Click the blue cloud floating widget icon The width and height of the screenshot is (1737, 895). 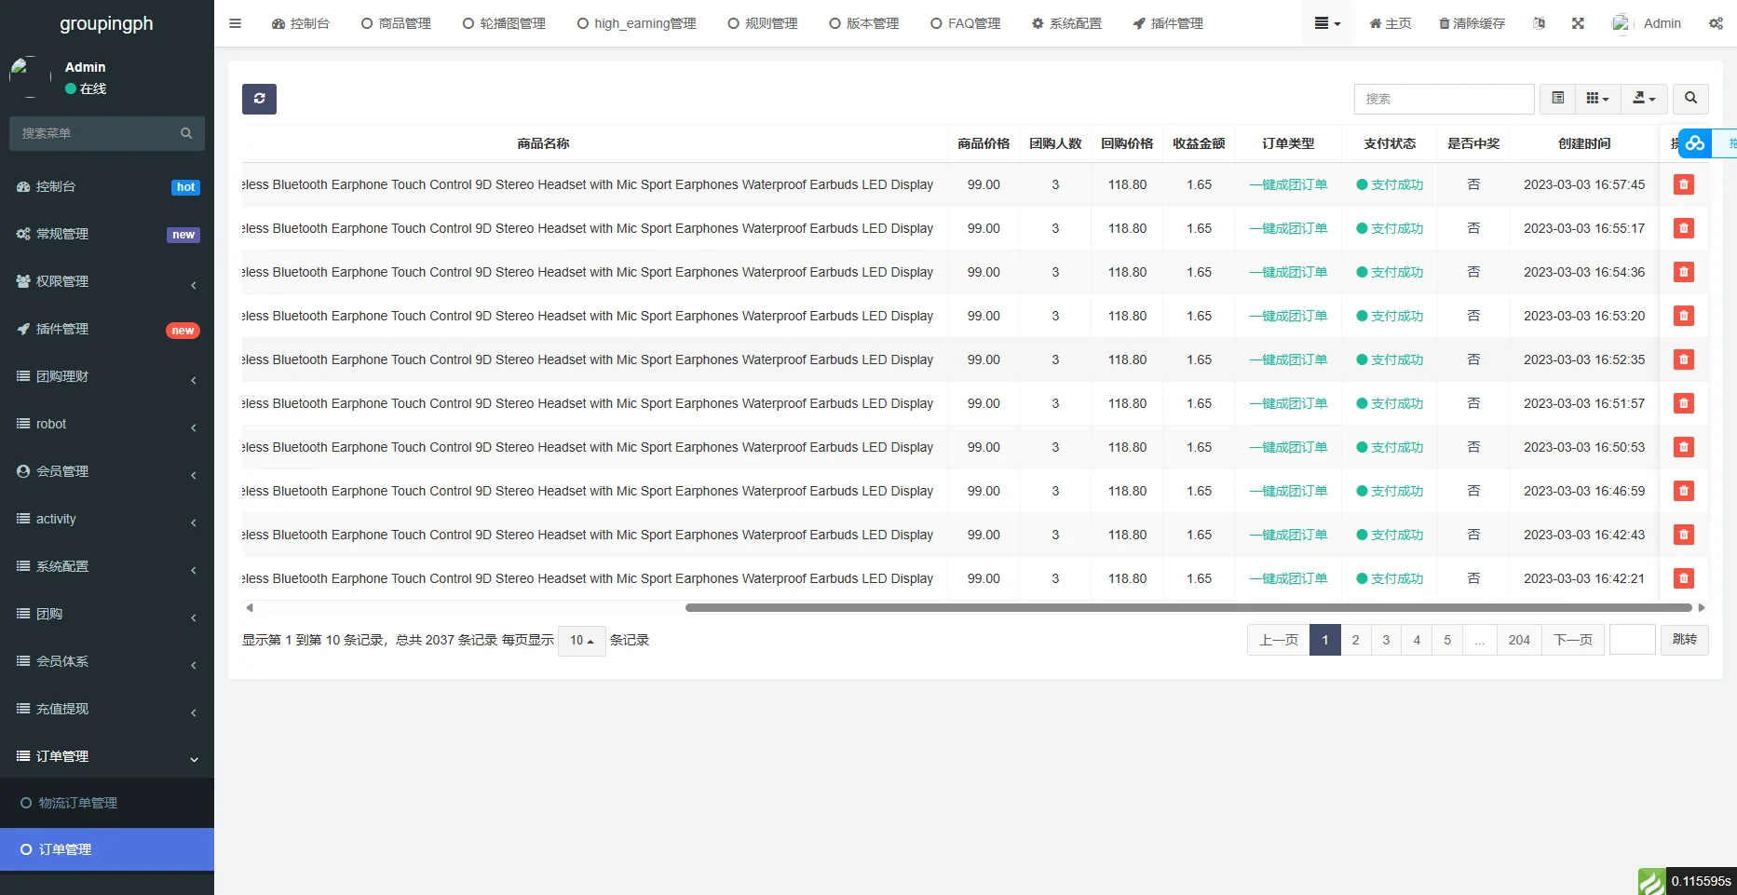pos(1695,143)
